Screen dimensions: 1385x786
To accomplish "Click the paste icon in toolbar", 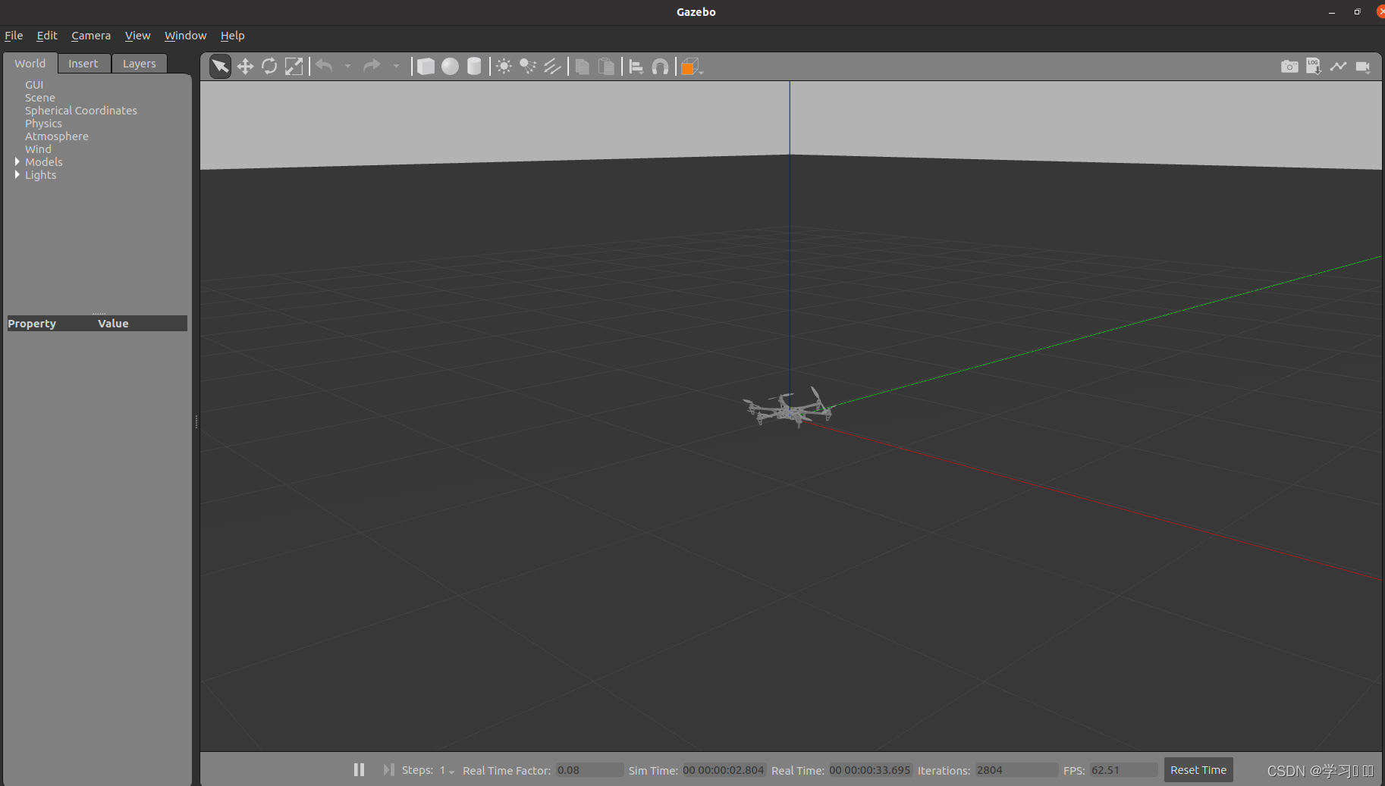I will pos(606,67).
